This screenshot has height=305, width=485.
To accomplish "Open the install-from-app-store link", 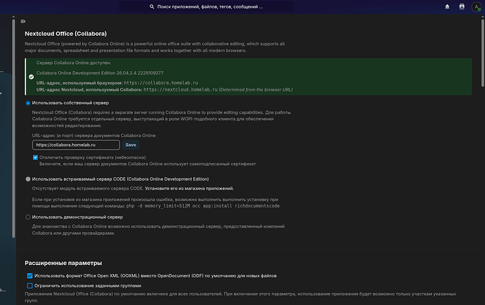I will pos(189,188).
